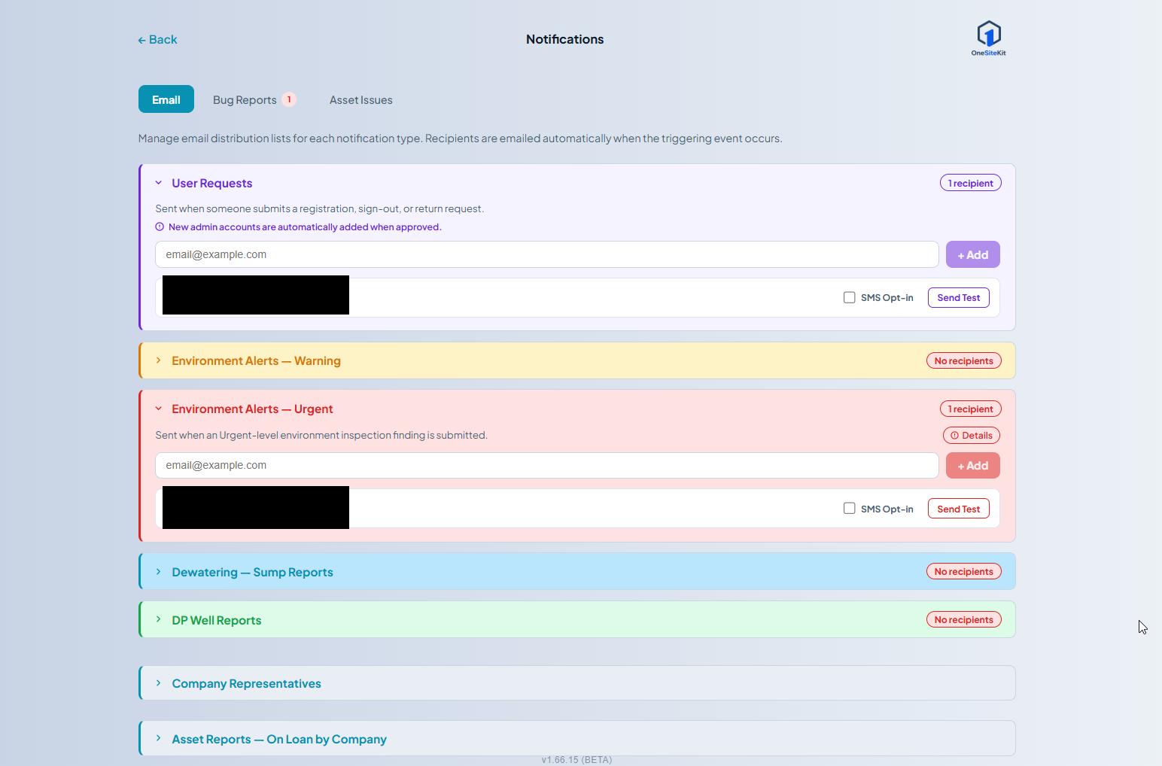This screenshot has height=766, width=1162.
Task: Switch to the Email tab
Action: pyautogui.click(x=166, y=99)
